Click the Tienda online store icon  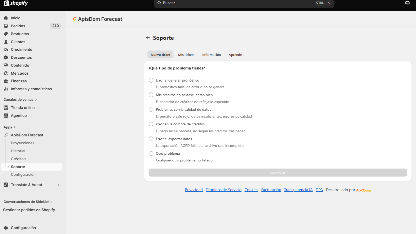[x=6, y=108]
